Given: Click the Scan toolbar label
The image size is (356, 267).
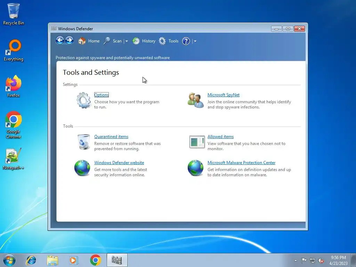Looking at the screenshot, I should [117, 41].
